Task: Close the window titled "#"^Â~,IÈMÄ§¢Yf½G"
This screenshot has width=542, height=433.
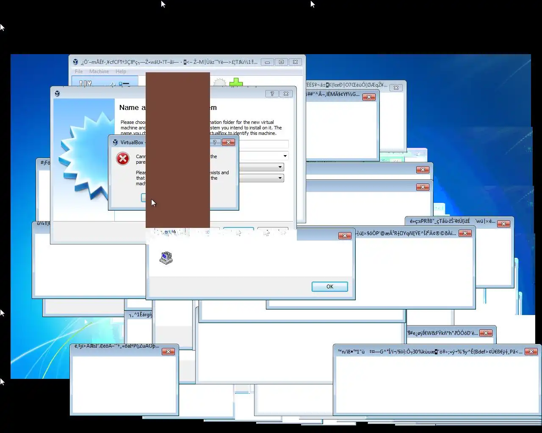Action: point(369,97)
